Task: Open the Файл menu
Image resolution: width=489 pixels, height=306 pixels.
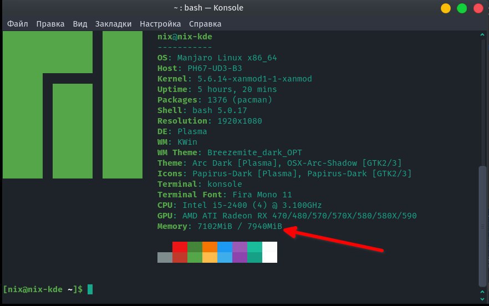Action: [x=18, y=24]
